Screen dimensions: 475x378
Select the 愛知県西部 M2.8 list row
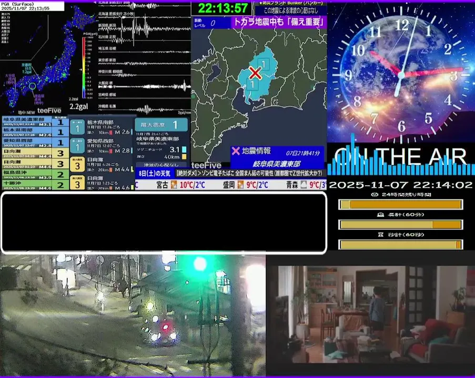click(x=35, y=142)
